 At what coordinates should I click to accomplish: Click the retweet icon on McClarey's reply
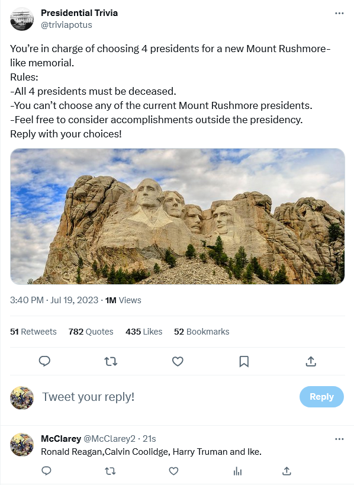(x=110, y=471)
